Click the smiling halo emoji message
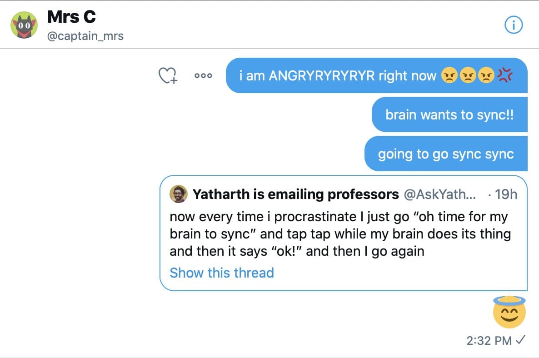The image size is (539, 358). [x=509, y=312]
